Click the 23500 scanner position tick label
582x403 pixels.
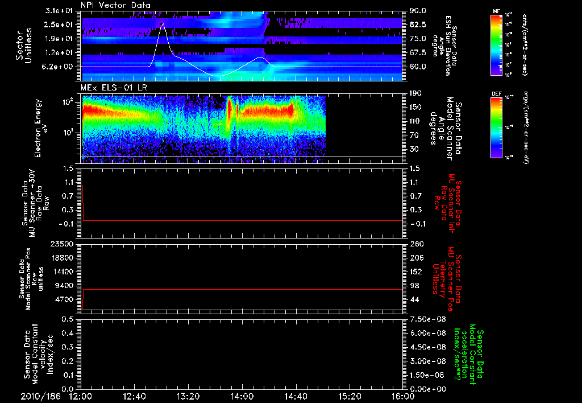pyautogui.click(x=61, y=244)
